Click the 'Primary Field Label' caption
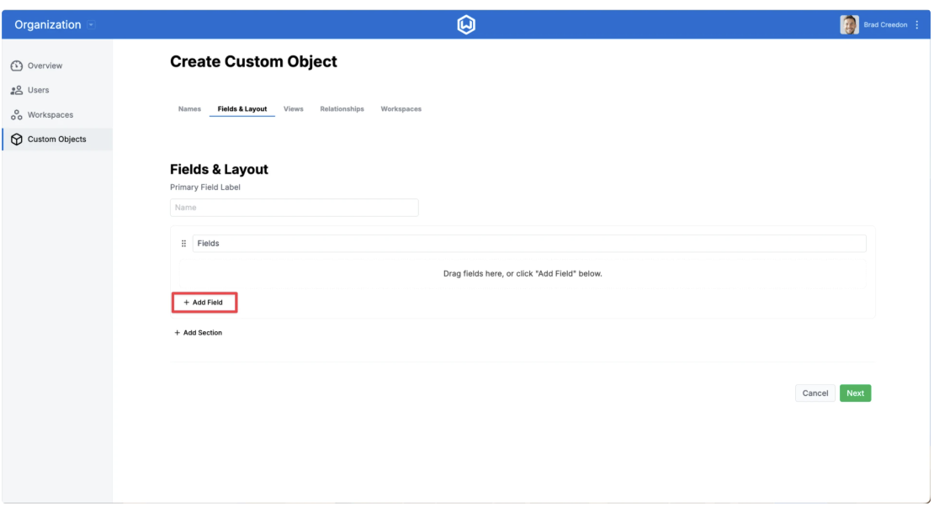The width and height of the screenshot is (934, 506). [205, 187]
